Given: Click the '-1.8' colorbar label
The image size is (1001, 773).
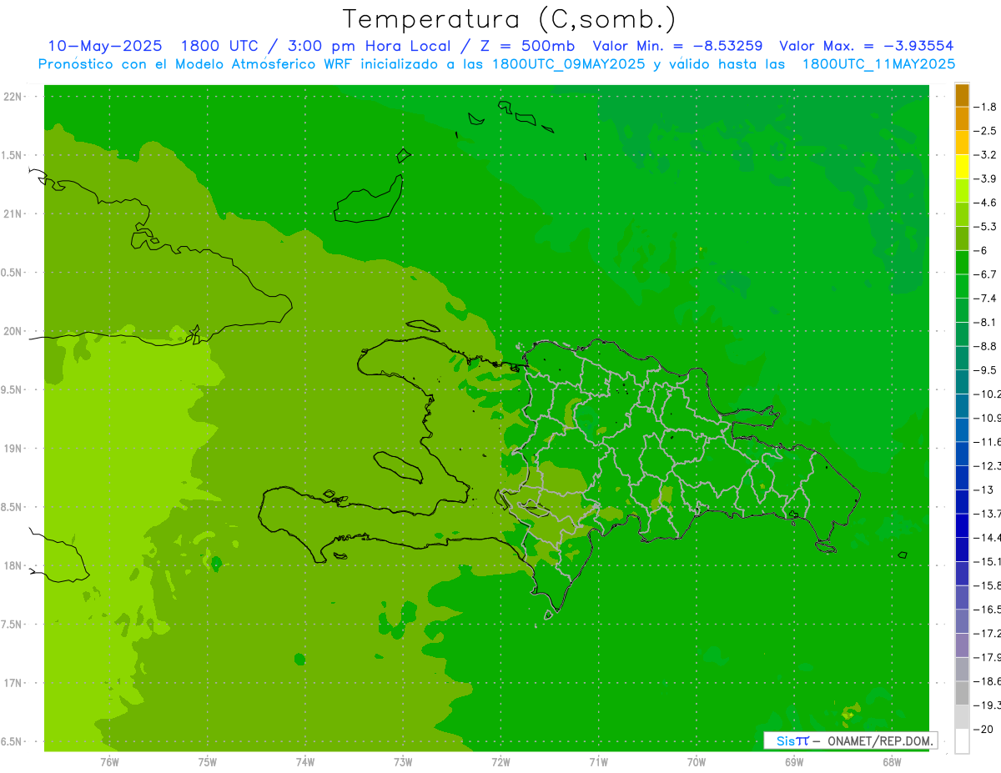Looking at the screenshot, I should click(986, 107).
